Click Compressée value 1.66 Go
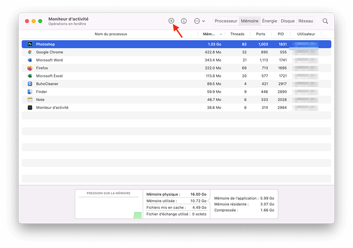353x248 pixels. coord(267,210)
